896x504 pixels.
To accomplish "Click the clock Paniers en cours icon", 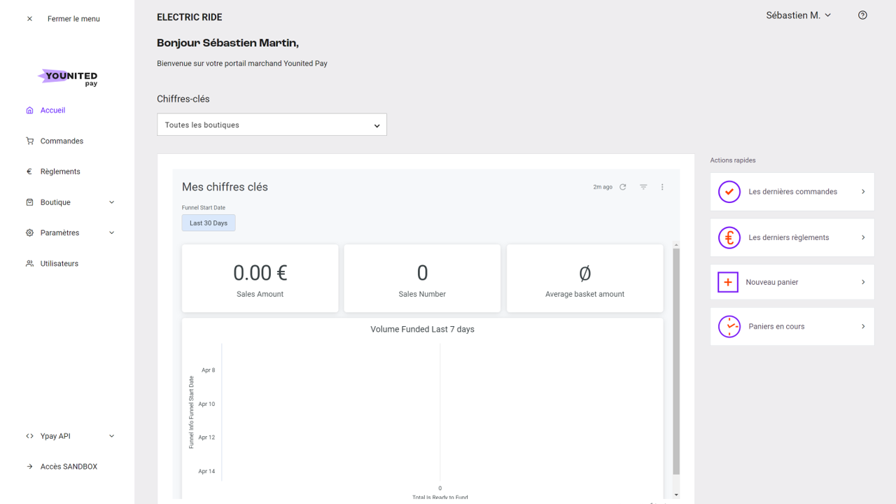I will (x=729, y=327).
